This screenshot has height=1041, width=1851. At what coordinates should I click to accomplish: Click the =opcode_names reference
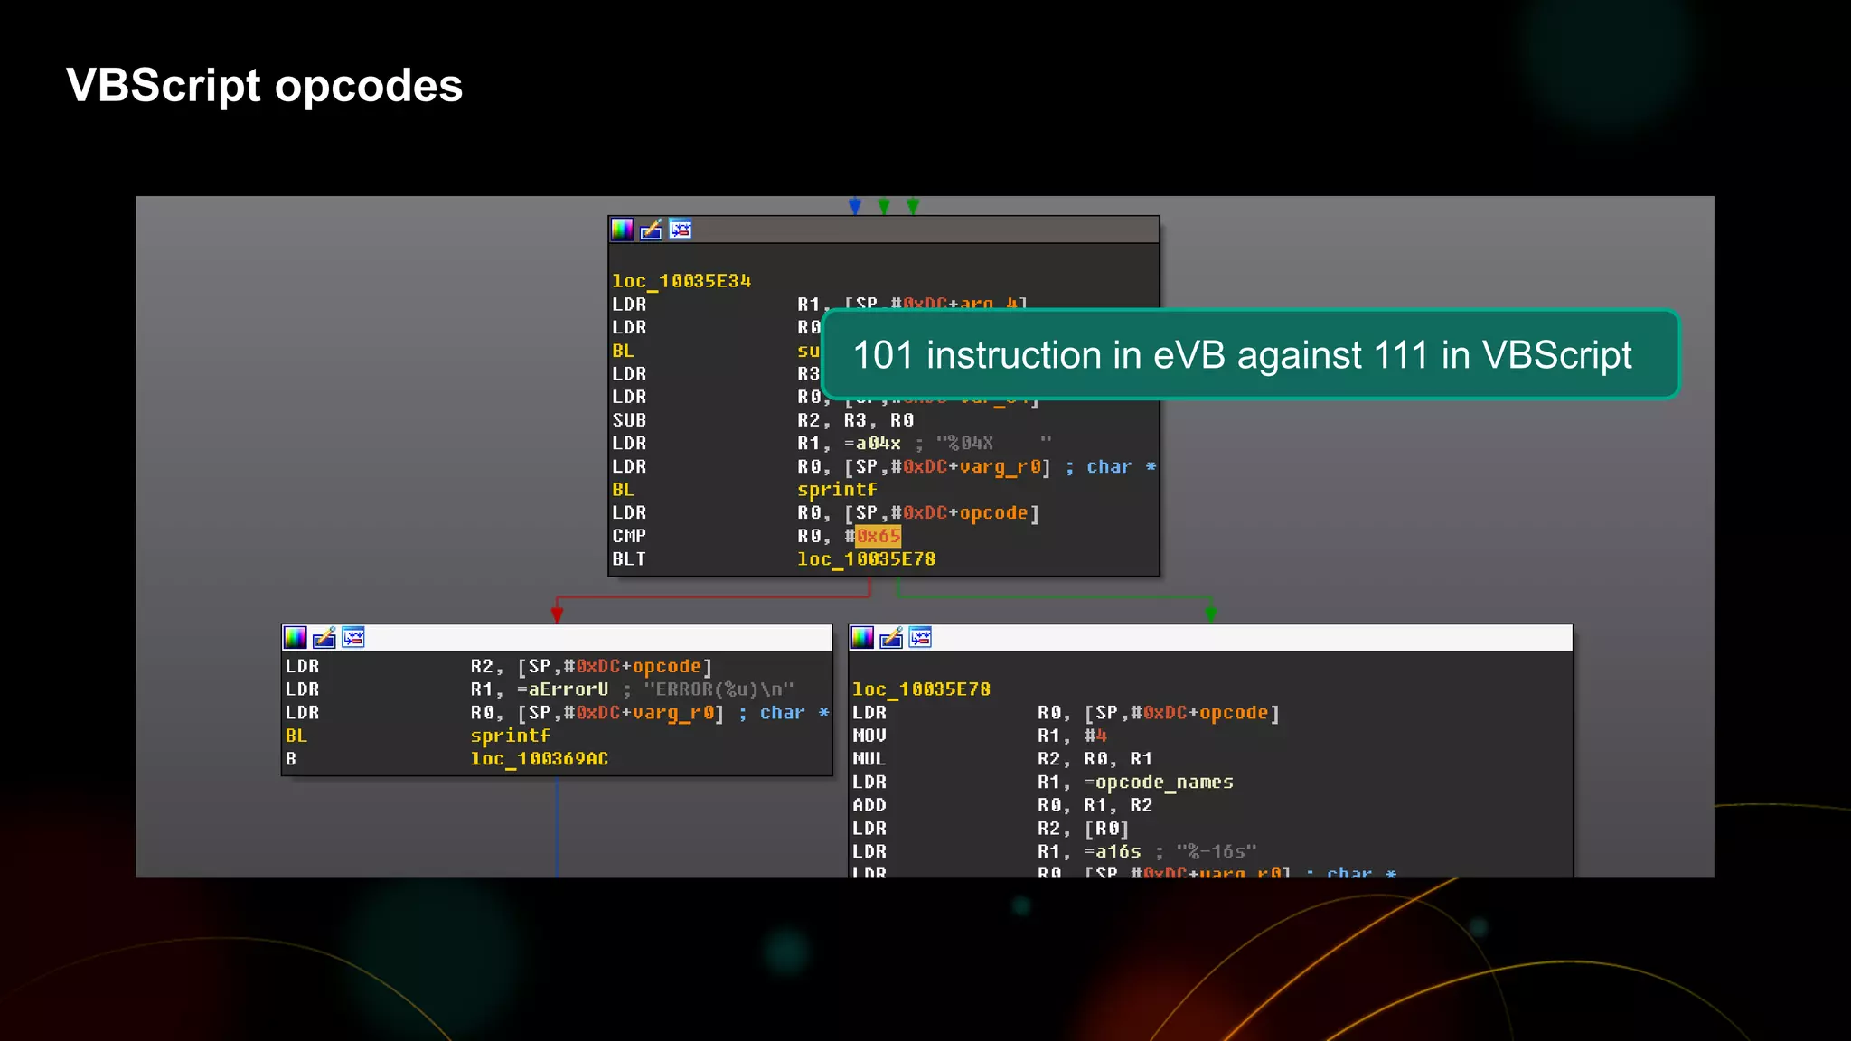pos(1158,783)
